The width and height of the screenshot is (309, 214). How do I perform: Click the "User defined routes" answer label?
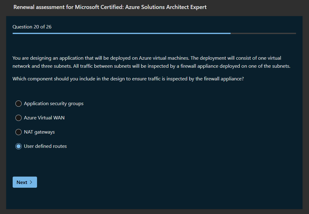(x=45, y=146)
